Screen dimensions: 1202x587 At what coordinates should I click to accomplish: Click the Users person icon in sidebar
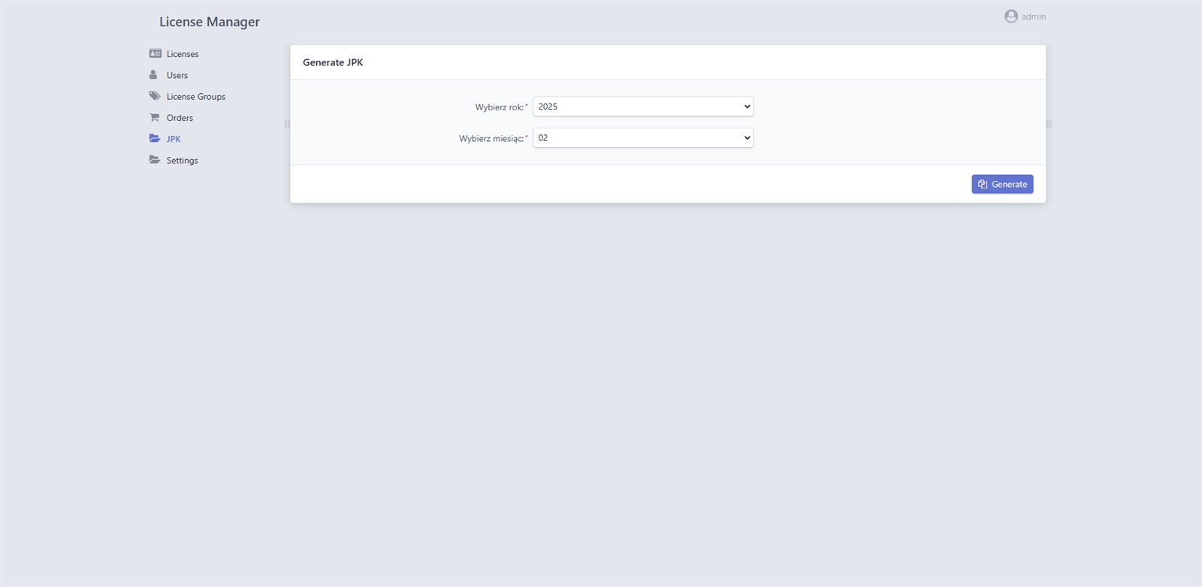pos(153,75)
